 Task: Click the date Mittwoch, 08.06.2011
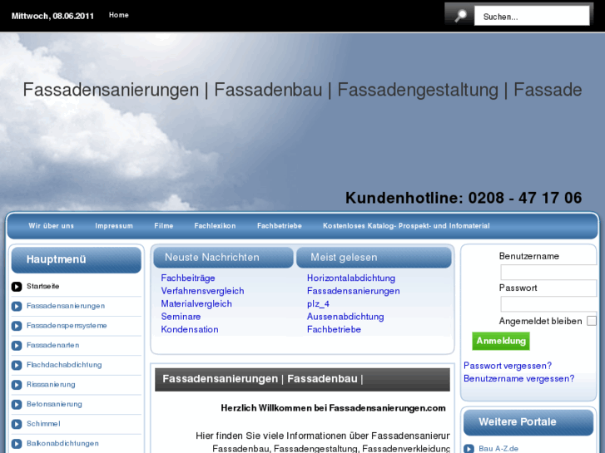pos(52,16)
